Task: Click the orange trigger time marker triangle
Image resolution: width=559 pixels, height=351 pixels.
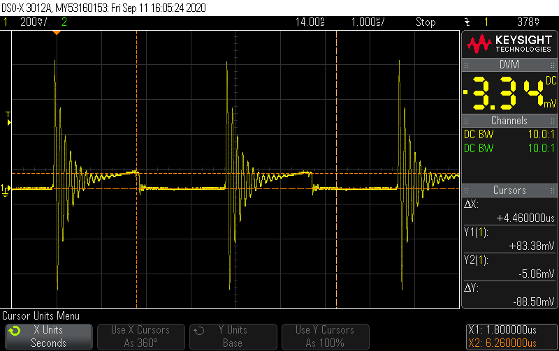Action: 57,32
